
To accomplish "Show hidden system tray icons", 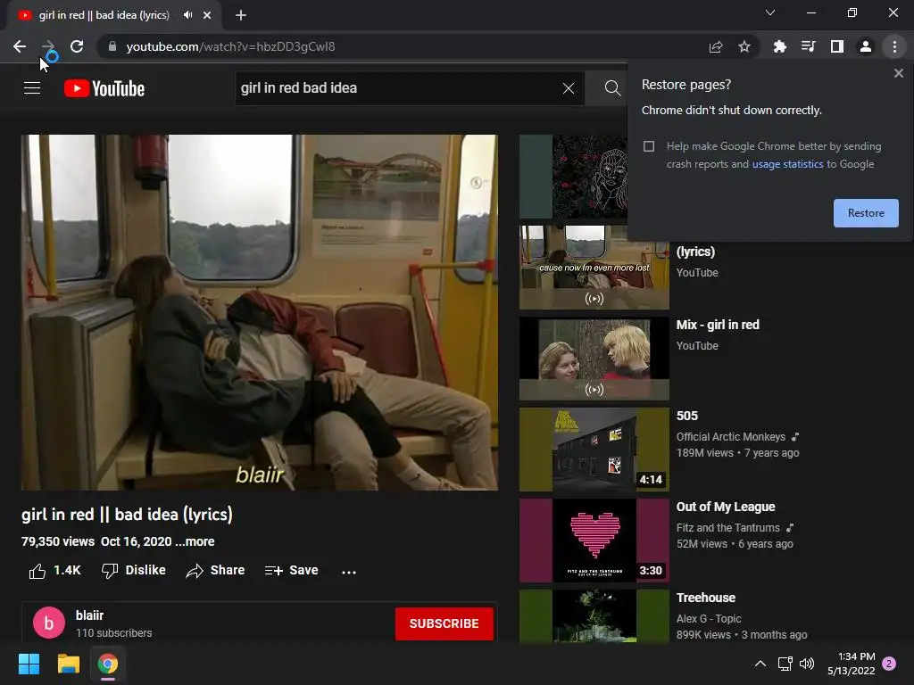I will (x=760, y=664).
